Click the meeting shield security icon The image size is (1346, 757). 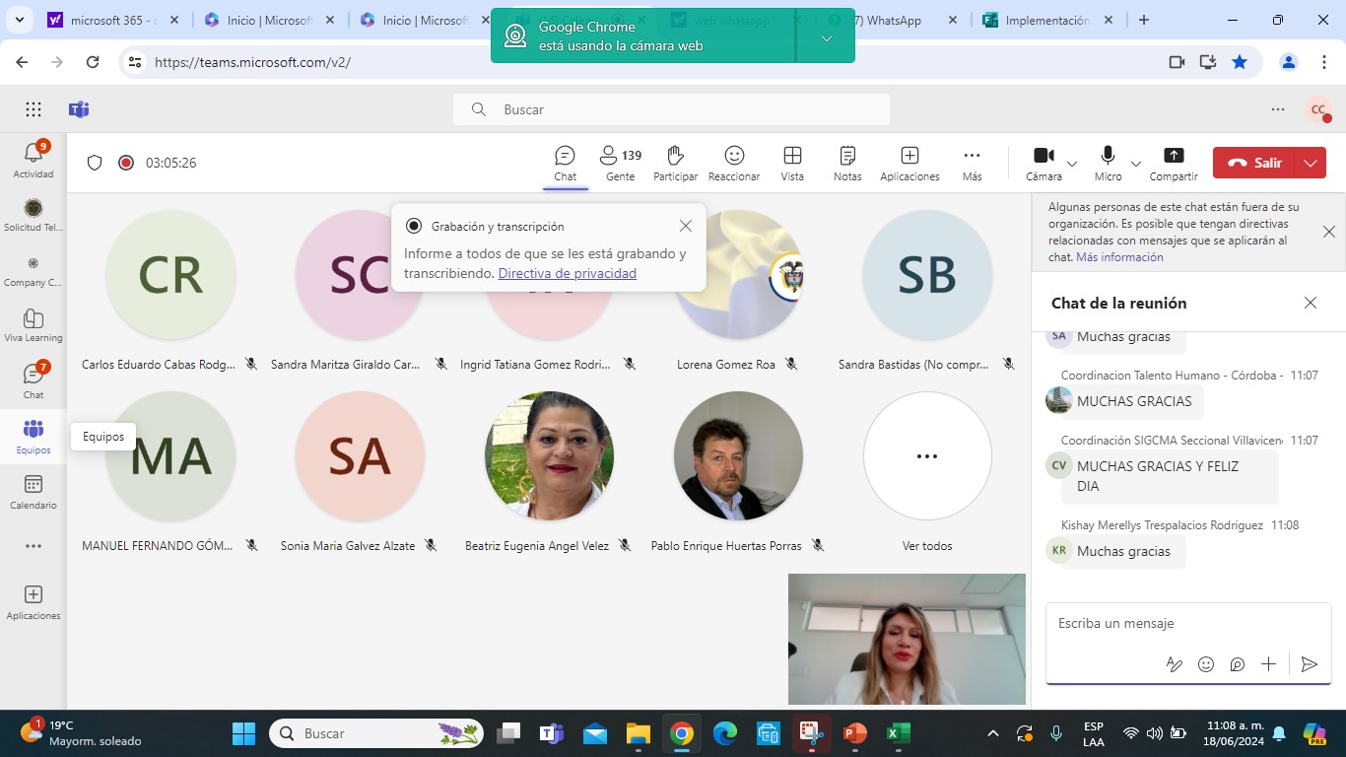95,163
